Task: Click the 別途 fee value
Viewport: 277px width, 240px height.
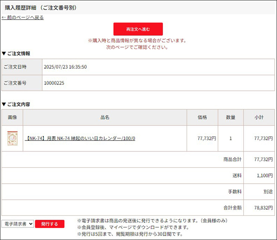Action: click(268, 192)
